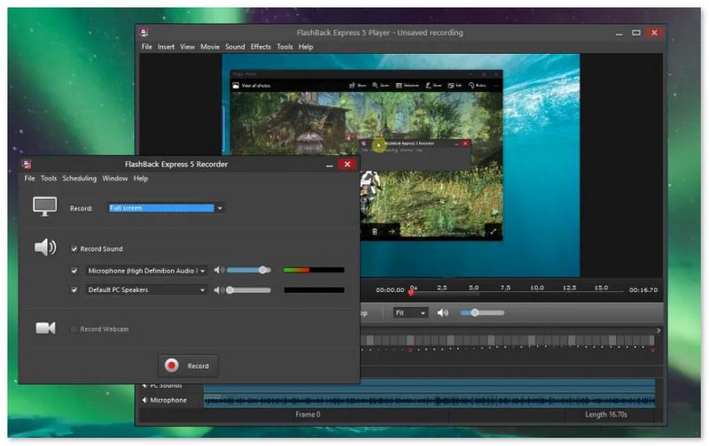Open the Fit zoom dropdown in the Player
Image resolution: width=709 pixels, height=446 pixels.
410,313
